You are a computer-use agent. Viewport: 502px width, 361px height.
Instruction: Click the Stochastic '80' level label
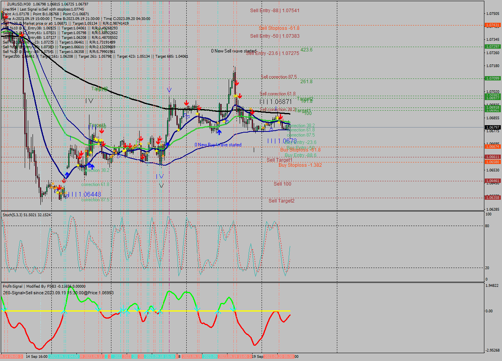487,226
